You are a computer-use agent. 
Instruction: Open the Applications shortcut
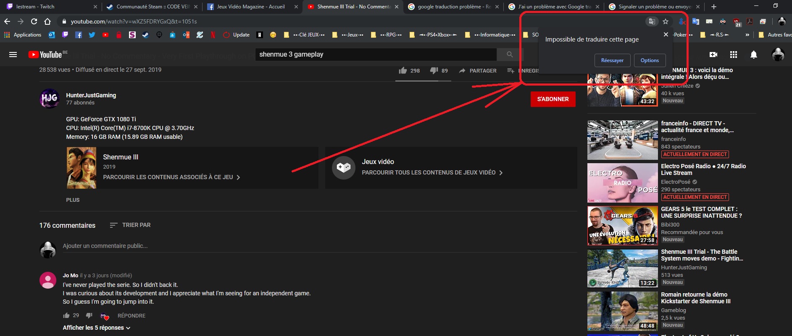[23, 35]
